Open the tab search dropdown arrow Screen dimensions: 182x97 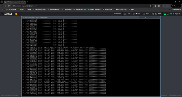click(x=2, y=2)
